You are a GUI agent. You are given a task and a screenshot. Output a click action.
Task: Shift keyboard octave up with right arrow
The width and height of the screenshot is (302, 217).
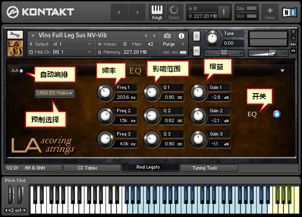pyautogui.click(x=24, y=210)
